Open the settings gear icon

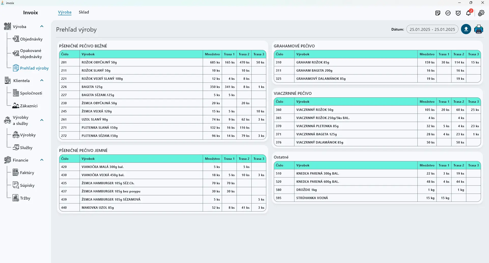(x=481, y=13)
